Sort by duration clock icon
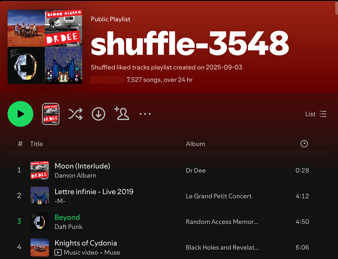Image resolution: width=338 pixels, height=259 pixels. click(x=304, y=143)
